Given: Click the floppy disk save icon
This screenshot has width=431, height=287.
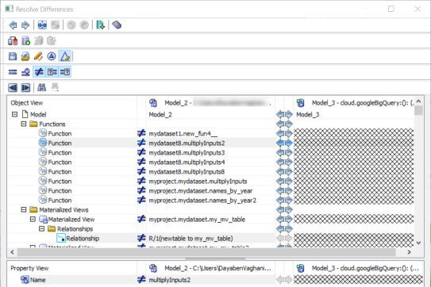Looking at the screenshot, I should tap(13, 56).
